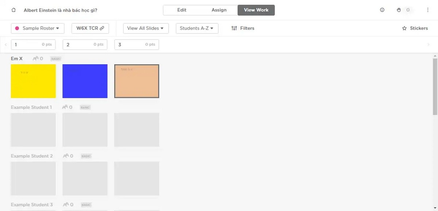Viewport: 438px width, 211px height.
Task: Select slide 1 points box
Action: pyautogui.click(x=34, y=45)
